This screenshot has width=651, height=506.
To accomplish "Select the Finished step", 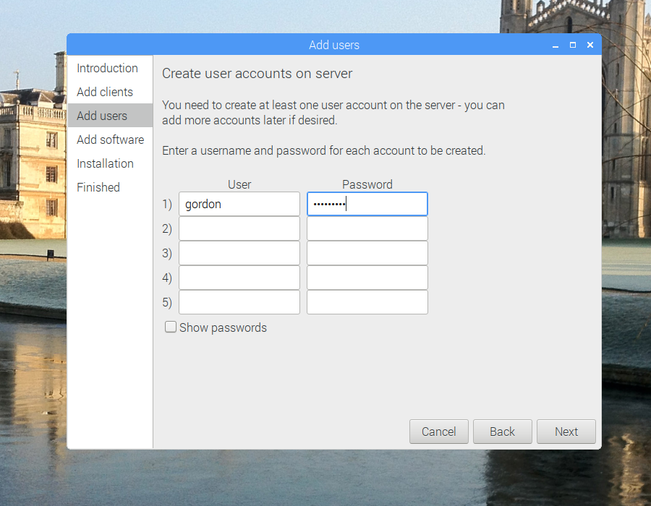I will 98,187.
